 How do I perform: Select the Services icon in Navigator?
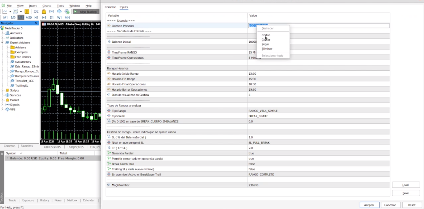pyautogui.click(x=7, y=95)
